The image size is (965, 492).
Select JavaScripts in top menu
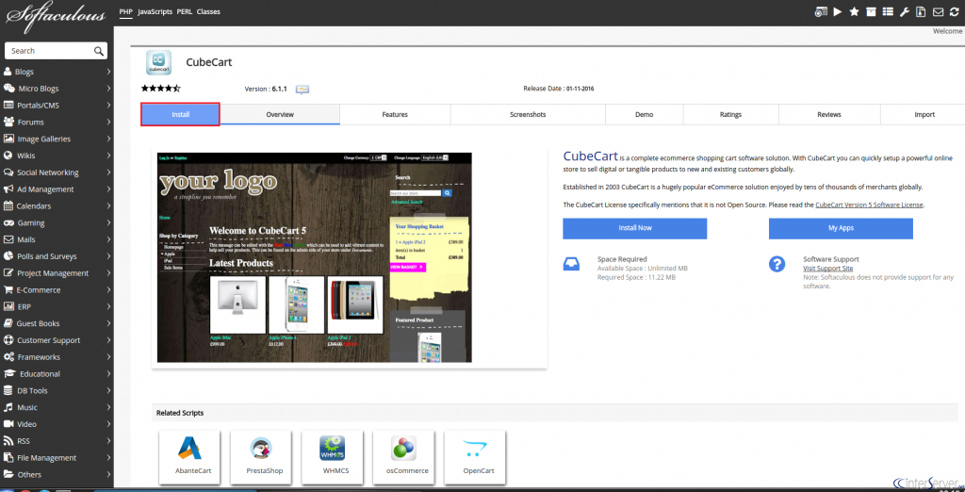tap(155, 11)
